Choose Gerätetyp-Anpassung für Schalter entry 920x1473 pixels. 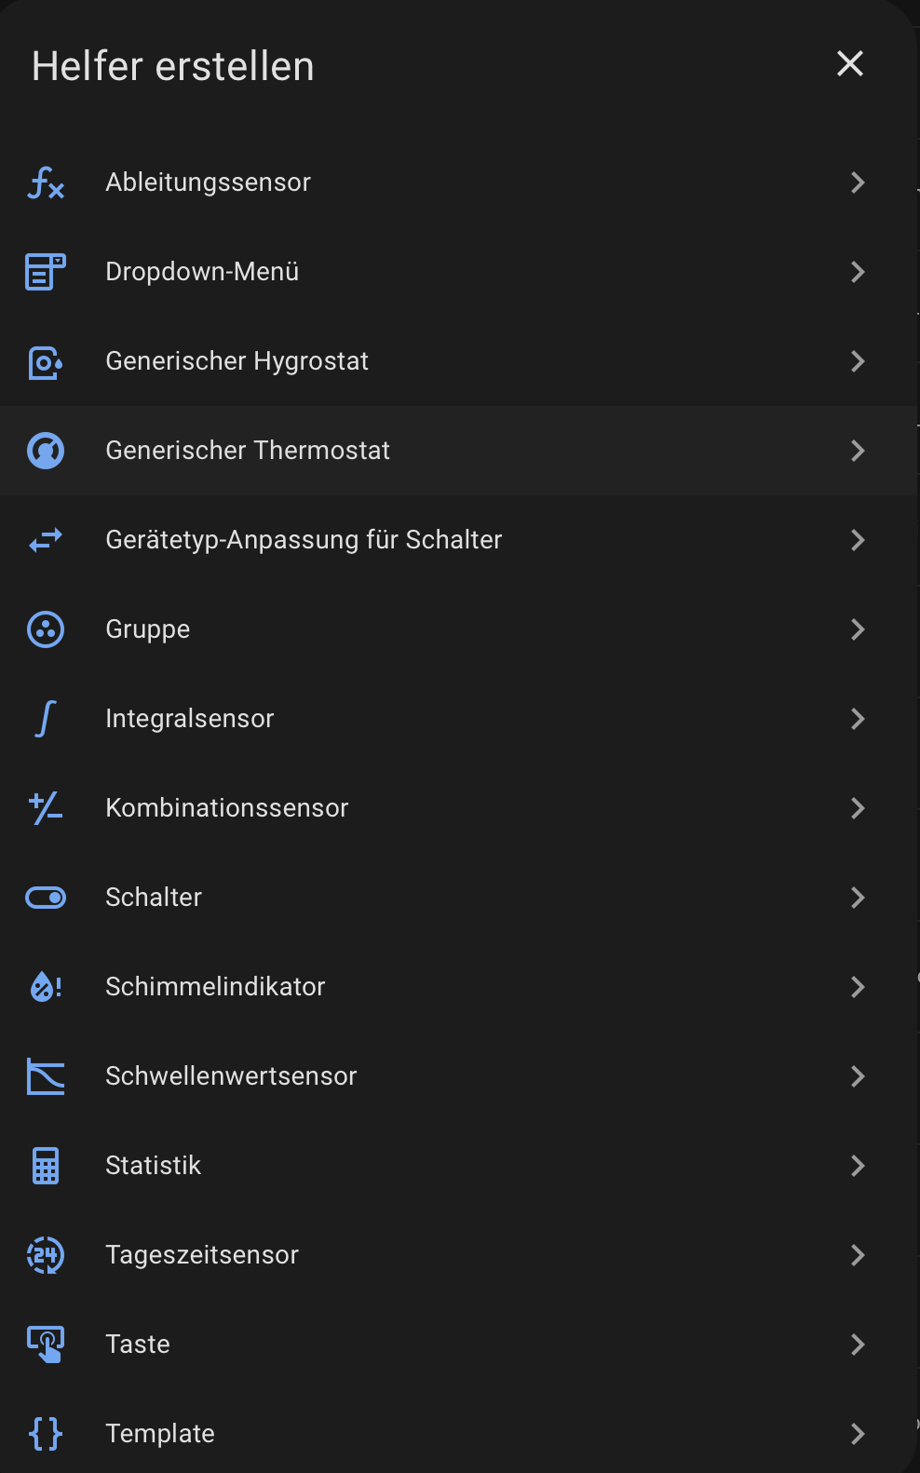(304, 540)
